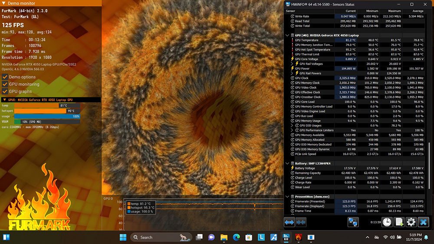Collapse the GPU0 panel in FurMark monitor
Viewport: 434px width, 244px height.
4,100
